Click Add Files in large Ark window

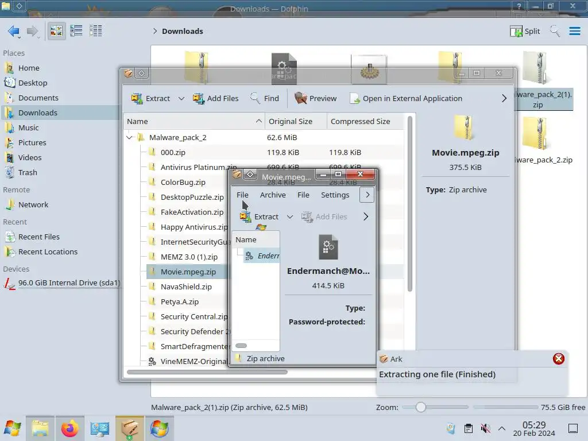[216, 98]
